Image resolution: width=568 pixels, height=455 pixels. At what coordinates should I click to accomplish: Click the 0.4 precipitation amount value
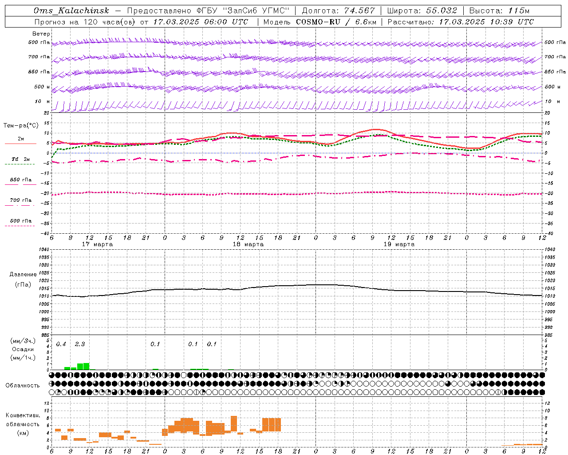point(61,344)
